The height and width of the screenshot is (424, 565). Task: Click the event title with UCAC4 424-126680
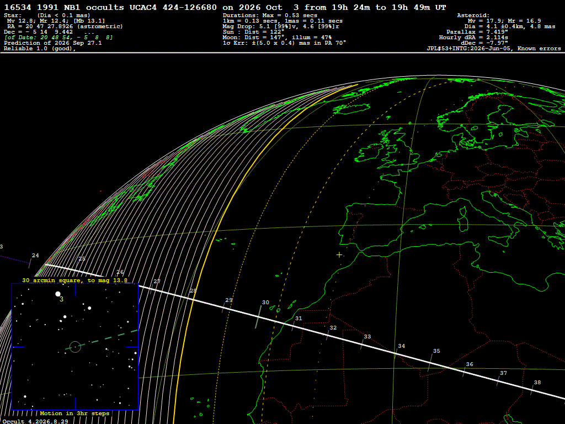pyautogui.click(x=225, y=7)
